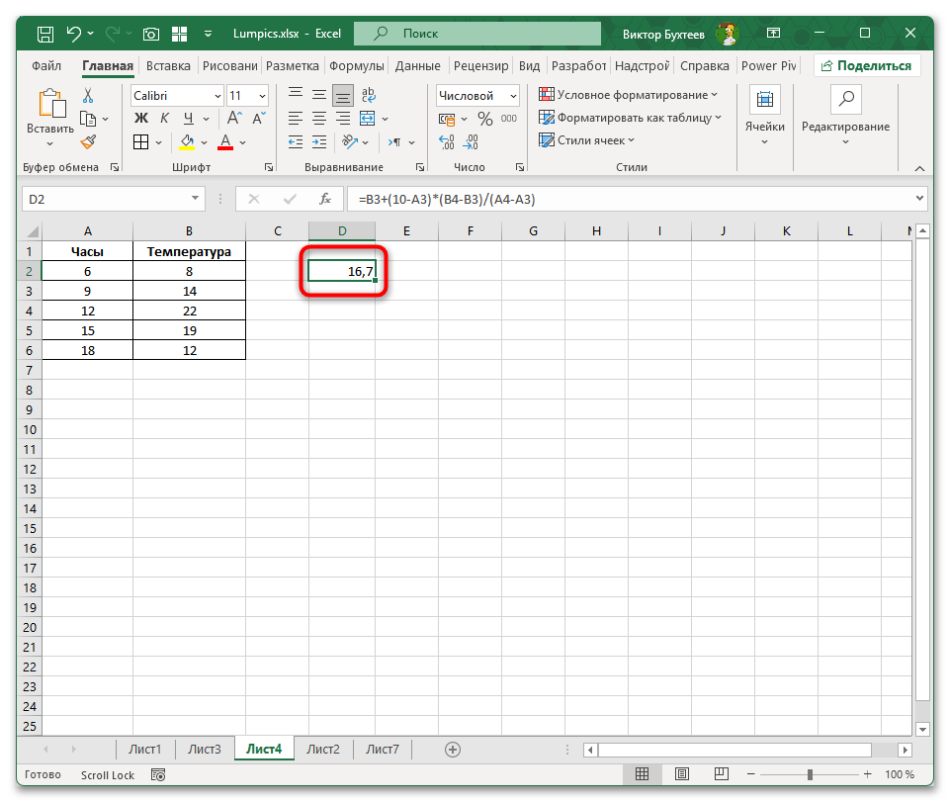Click the text orientation icon
Screen dimensions: 950x802
pos(350,141)
